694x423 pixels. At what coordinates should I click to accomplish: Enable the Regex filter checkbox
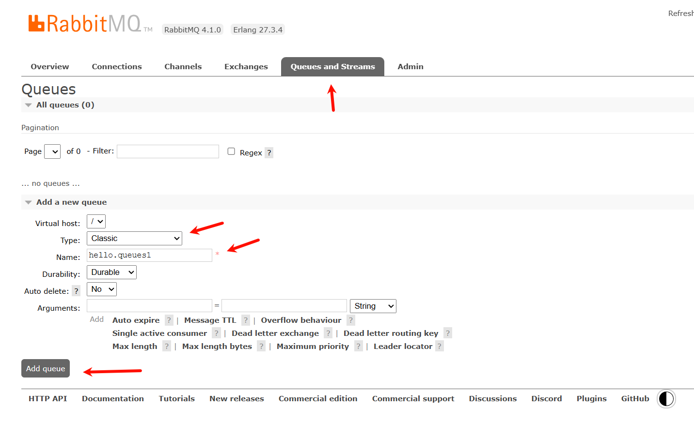[x=231, y=151]
